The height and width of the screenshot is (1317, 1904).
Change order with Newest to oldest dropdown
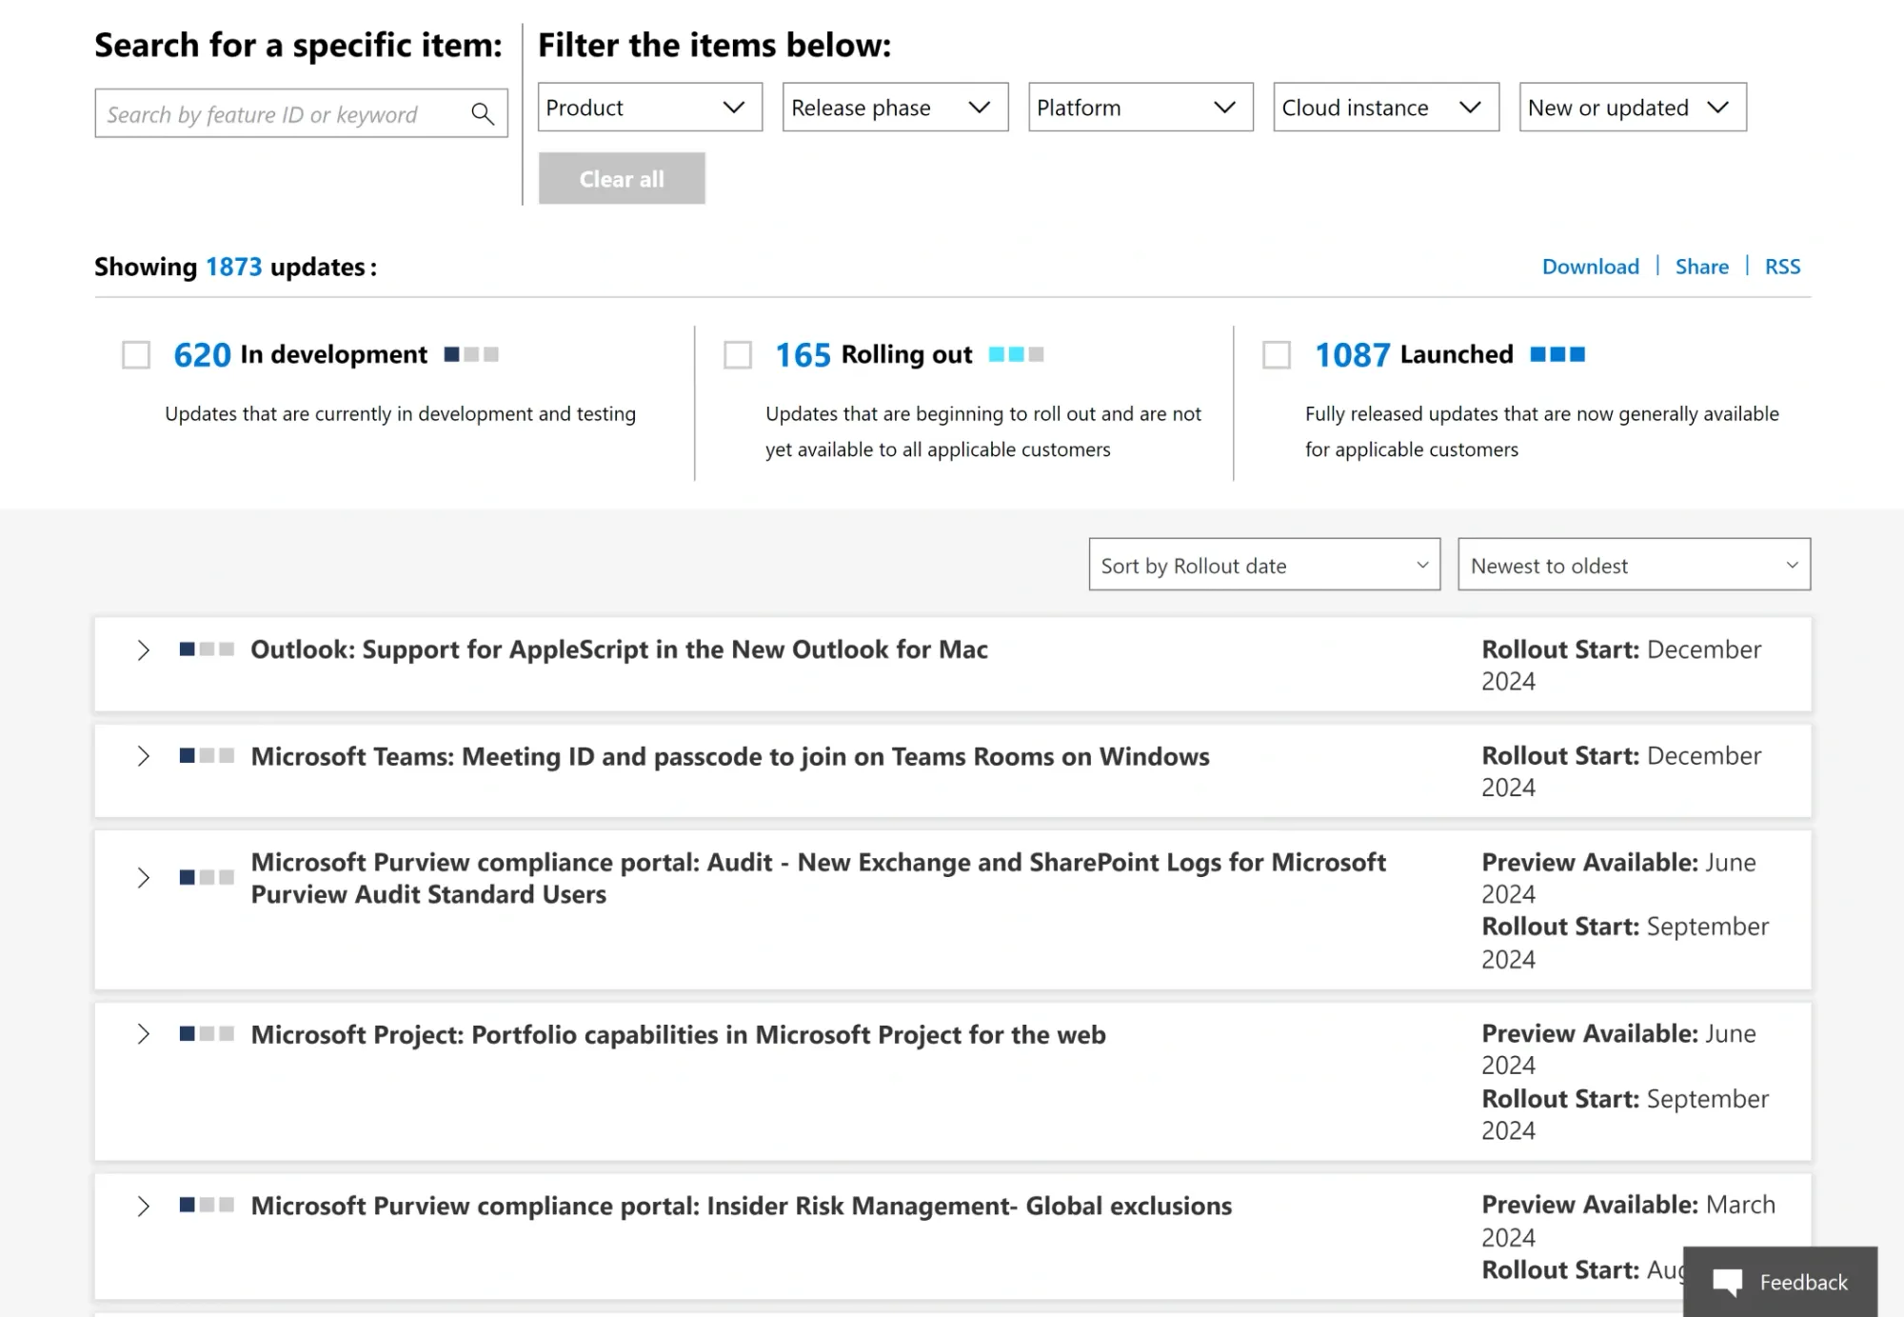point(1632,564)
